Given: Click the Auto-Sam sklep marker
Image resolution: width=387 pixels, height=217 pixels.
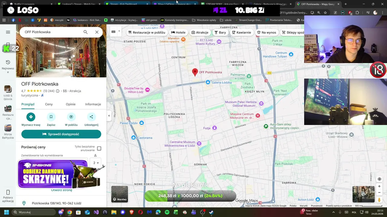Looking at the screenshot, I should coord(266,126).
